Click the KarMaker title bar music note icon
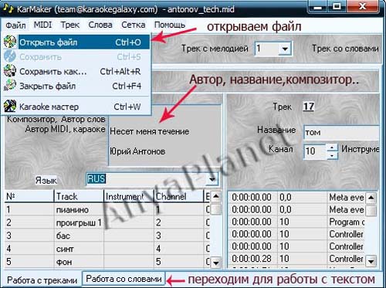 (8, 8)
